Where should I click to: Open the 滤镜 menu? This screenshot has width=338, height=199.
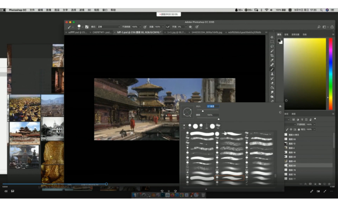(82, 10)
